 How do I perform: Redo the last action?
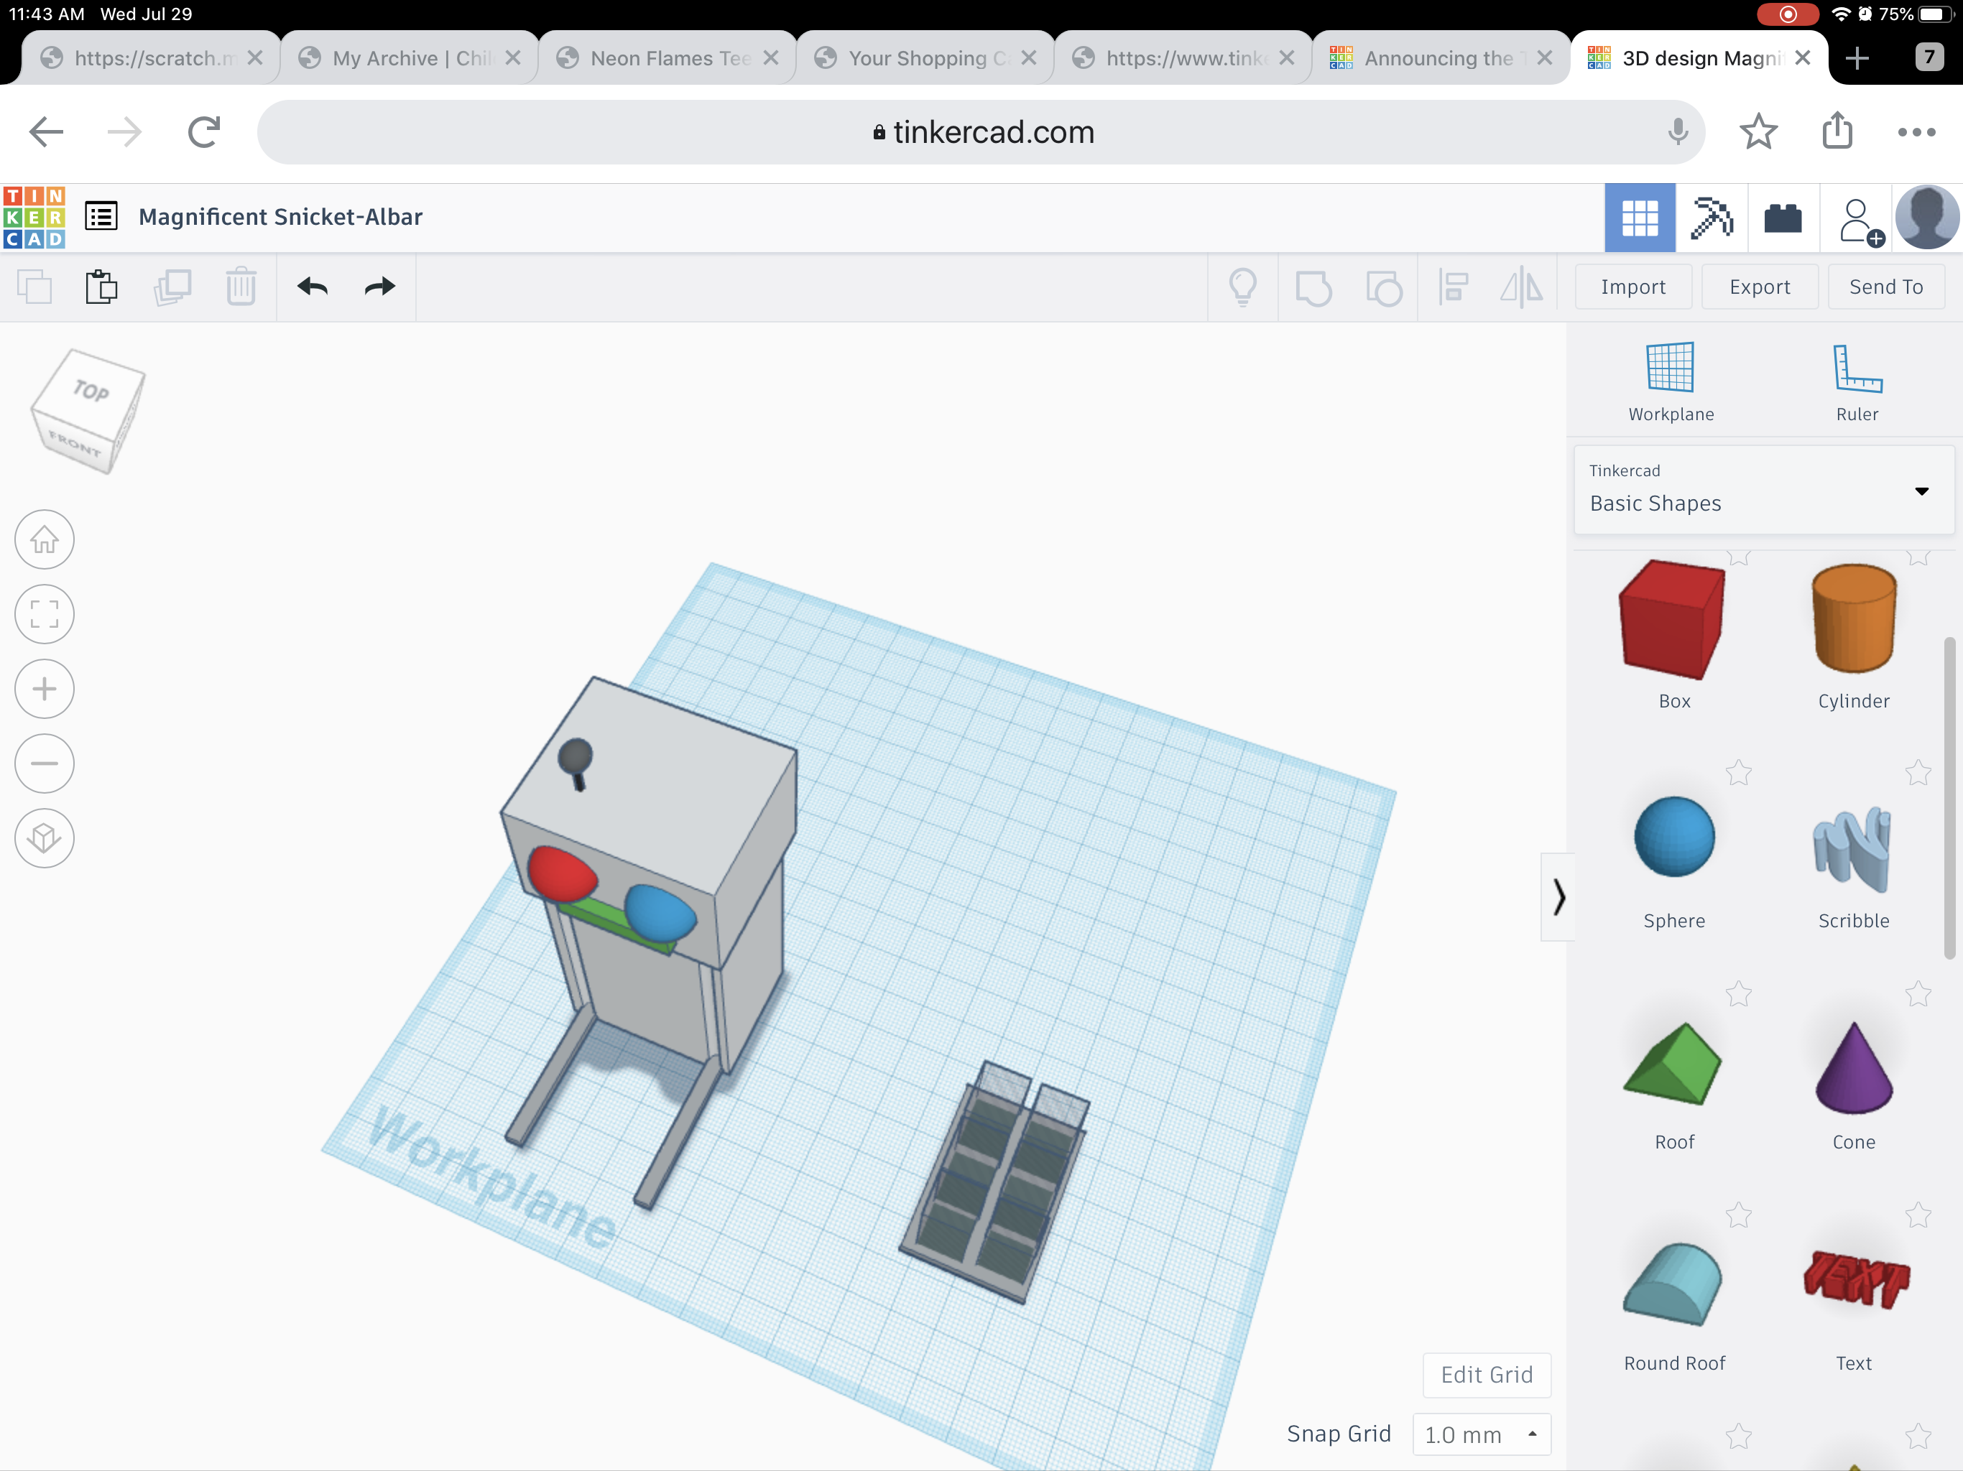(380, 287)
